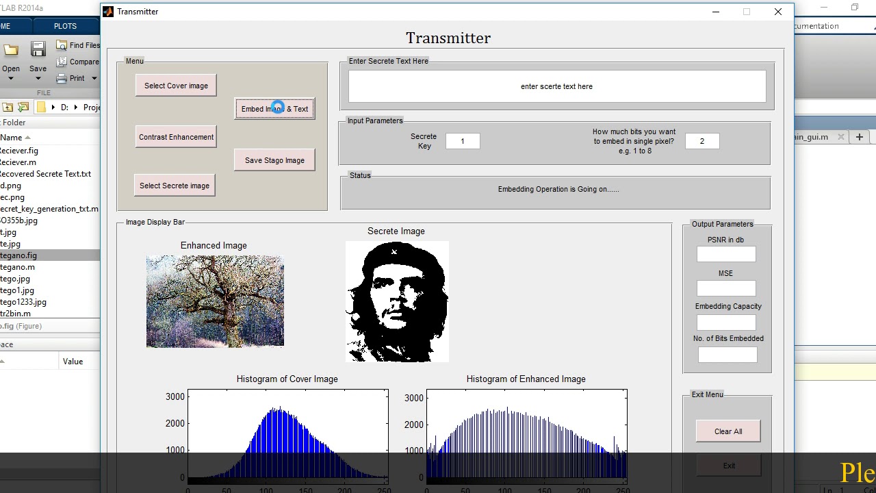Click the Select Cover image button

tap(176, 86)
